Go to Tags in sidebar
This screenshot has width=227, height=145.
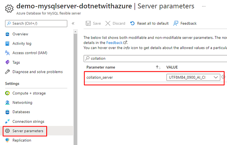pyautogui.click(x=16, y=62)
